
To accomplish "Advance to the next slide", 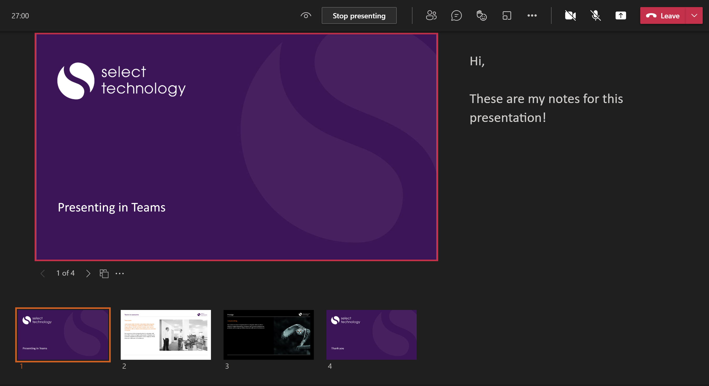I will [x=88, y=273].
